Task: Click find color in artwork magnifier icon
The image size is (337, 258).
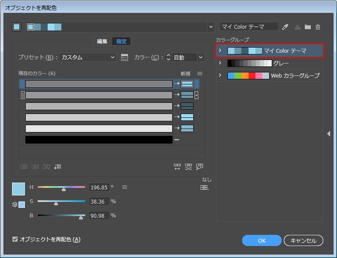Action: 200,167
